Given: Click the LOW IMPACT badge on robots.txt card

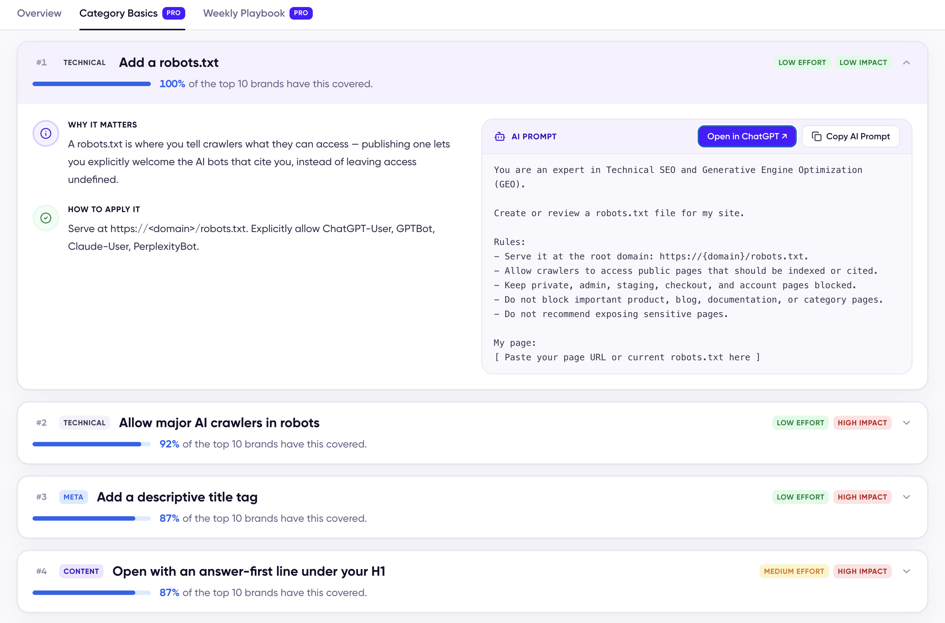Looking at the screenshot, I should (863, 62).
